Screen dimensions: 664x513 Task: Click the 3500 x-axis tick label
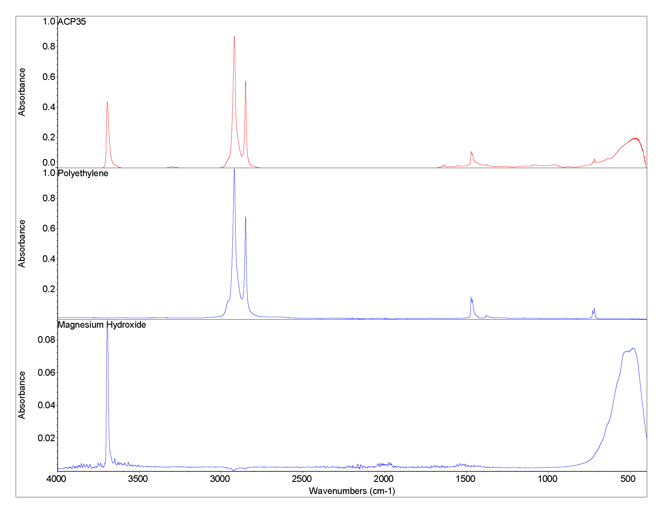[138, 479]
